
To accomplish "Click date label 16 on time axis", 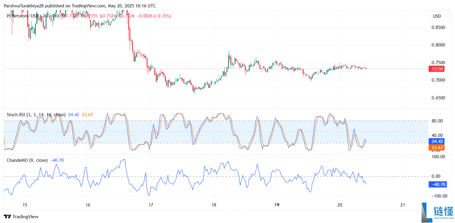I will click(x=88, y=205).
